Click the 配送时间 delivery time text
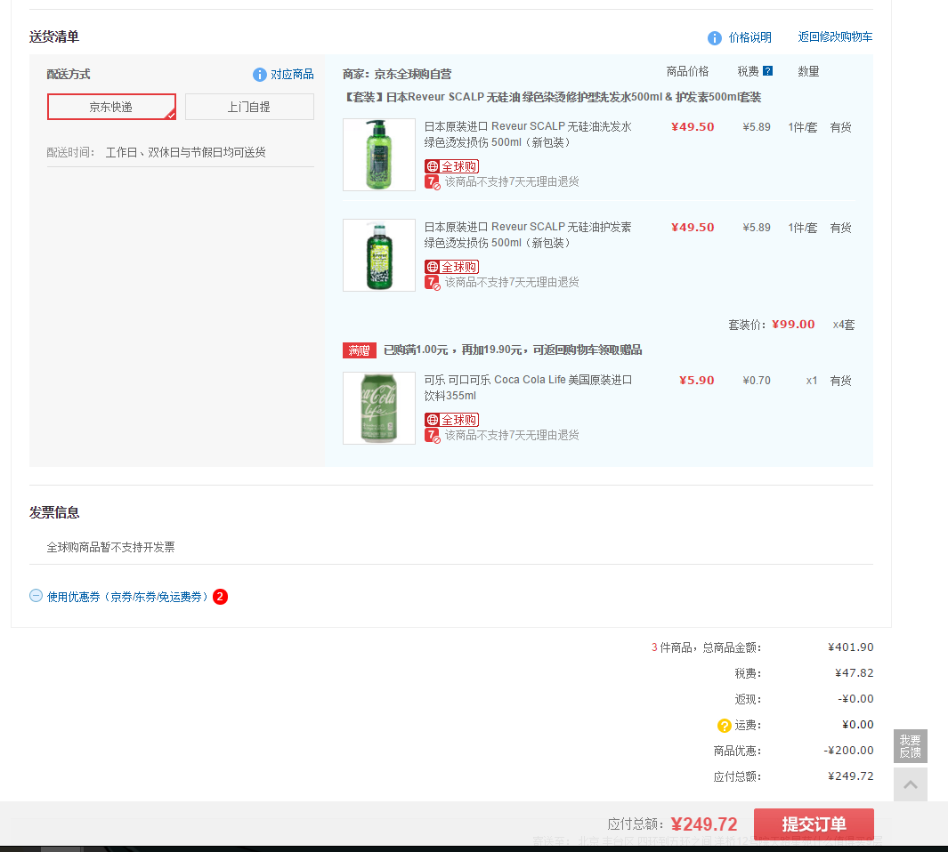 point(156,152)
